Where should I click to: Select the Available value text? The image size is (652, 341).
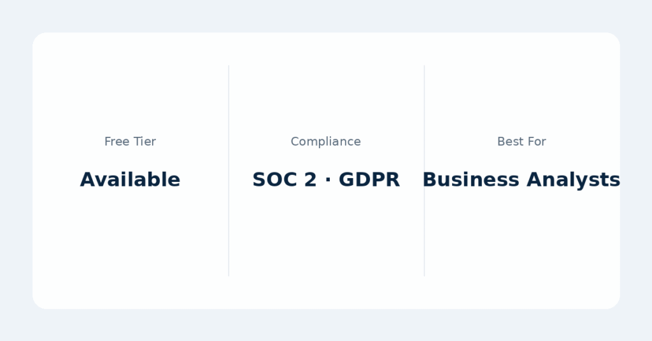coord(130,180)
